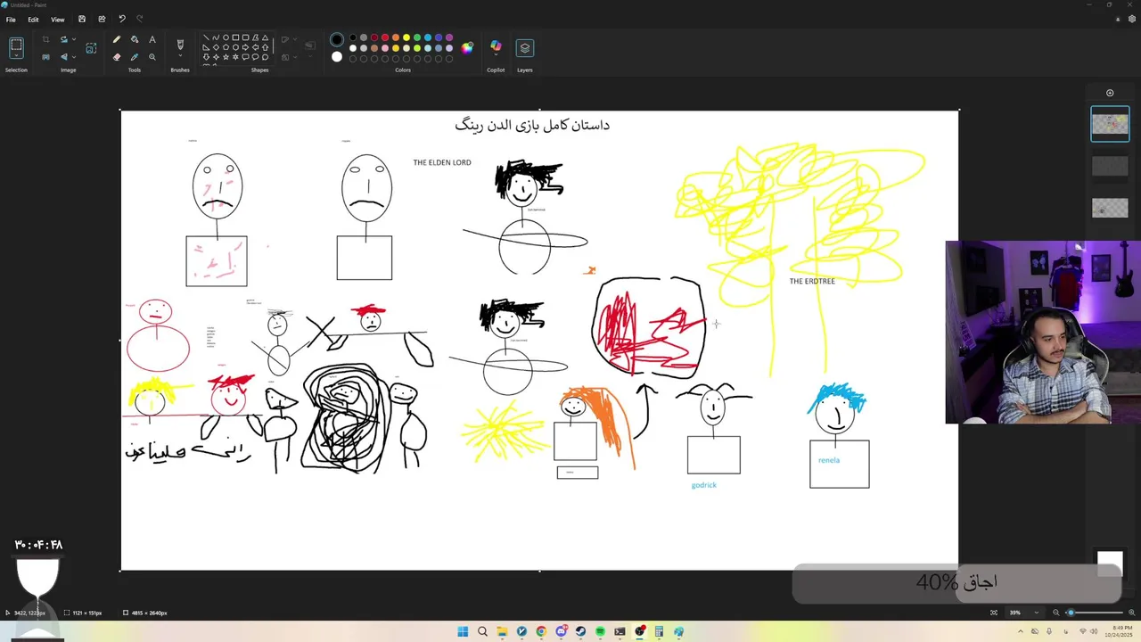Pick the yellow color swatch
1141x642 pixels.
point(406,37)
